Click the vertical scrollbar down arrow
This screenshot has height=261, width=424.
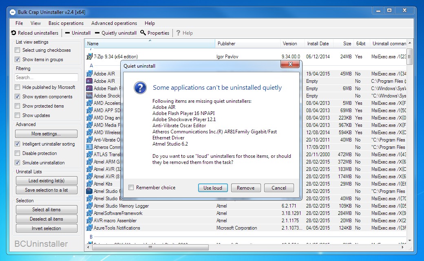(x=410, y=240)
